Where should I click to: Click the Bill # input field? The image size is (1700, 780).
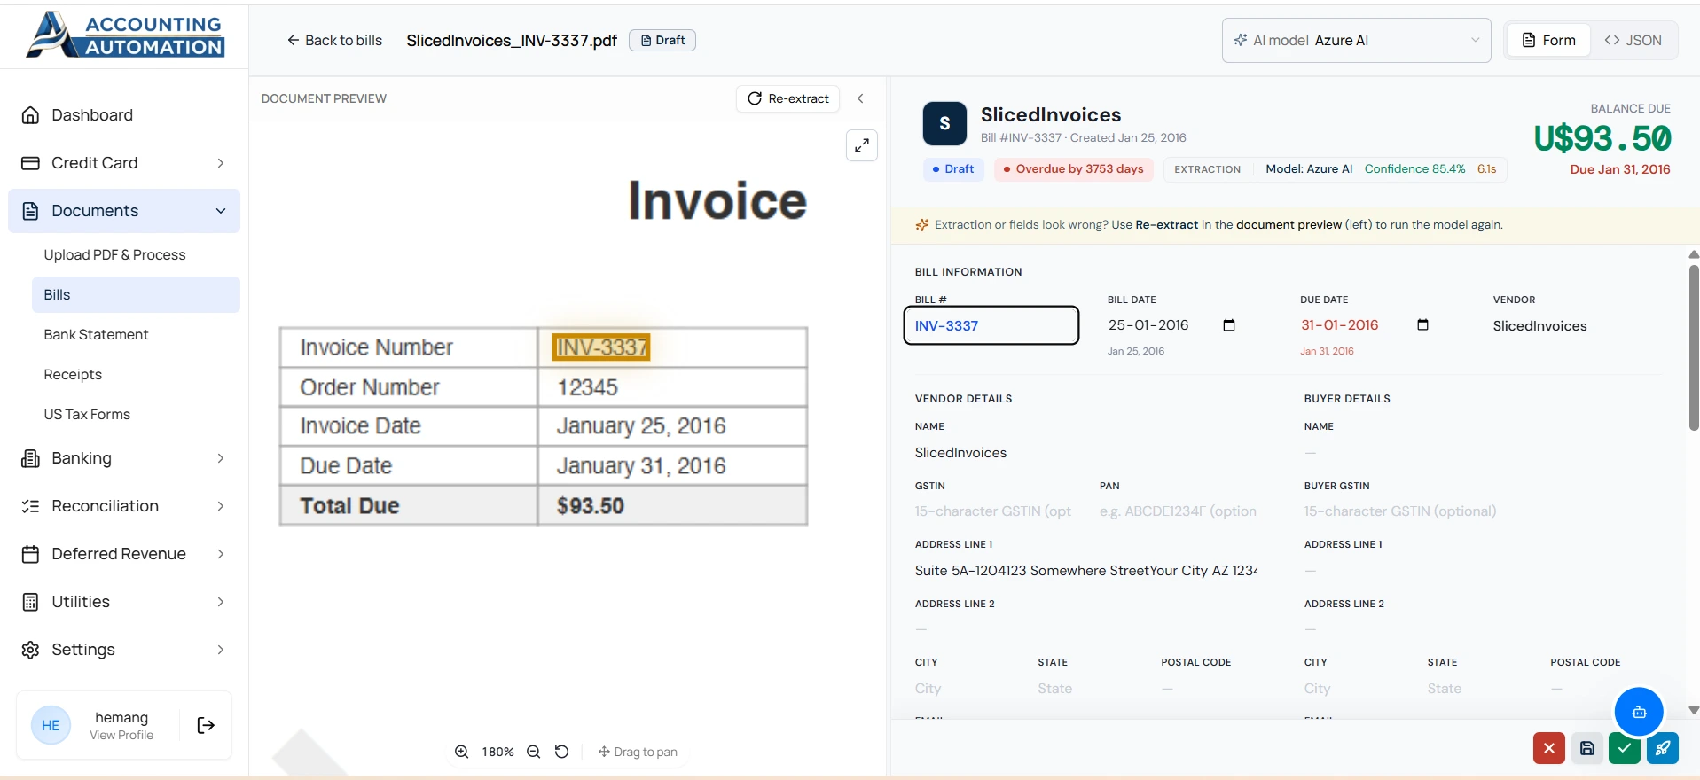pos(991,325)
